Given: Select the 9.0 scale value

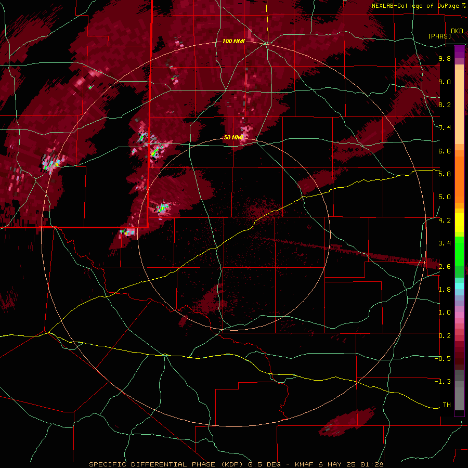Looking at the screenshot, I should coord(445,82).
